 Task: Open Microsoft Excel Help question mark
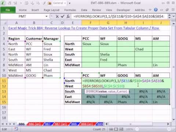click(155, 10)
